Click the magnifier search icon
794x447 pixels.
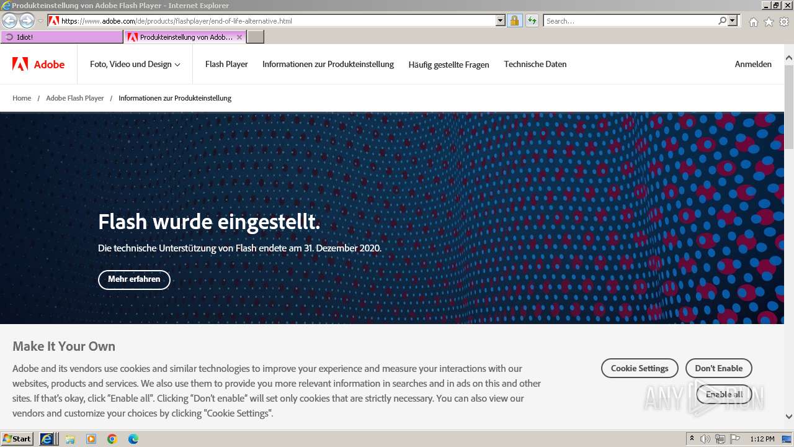tap(722, 20)
